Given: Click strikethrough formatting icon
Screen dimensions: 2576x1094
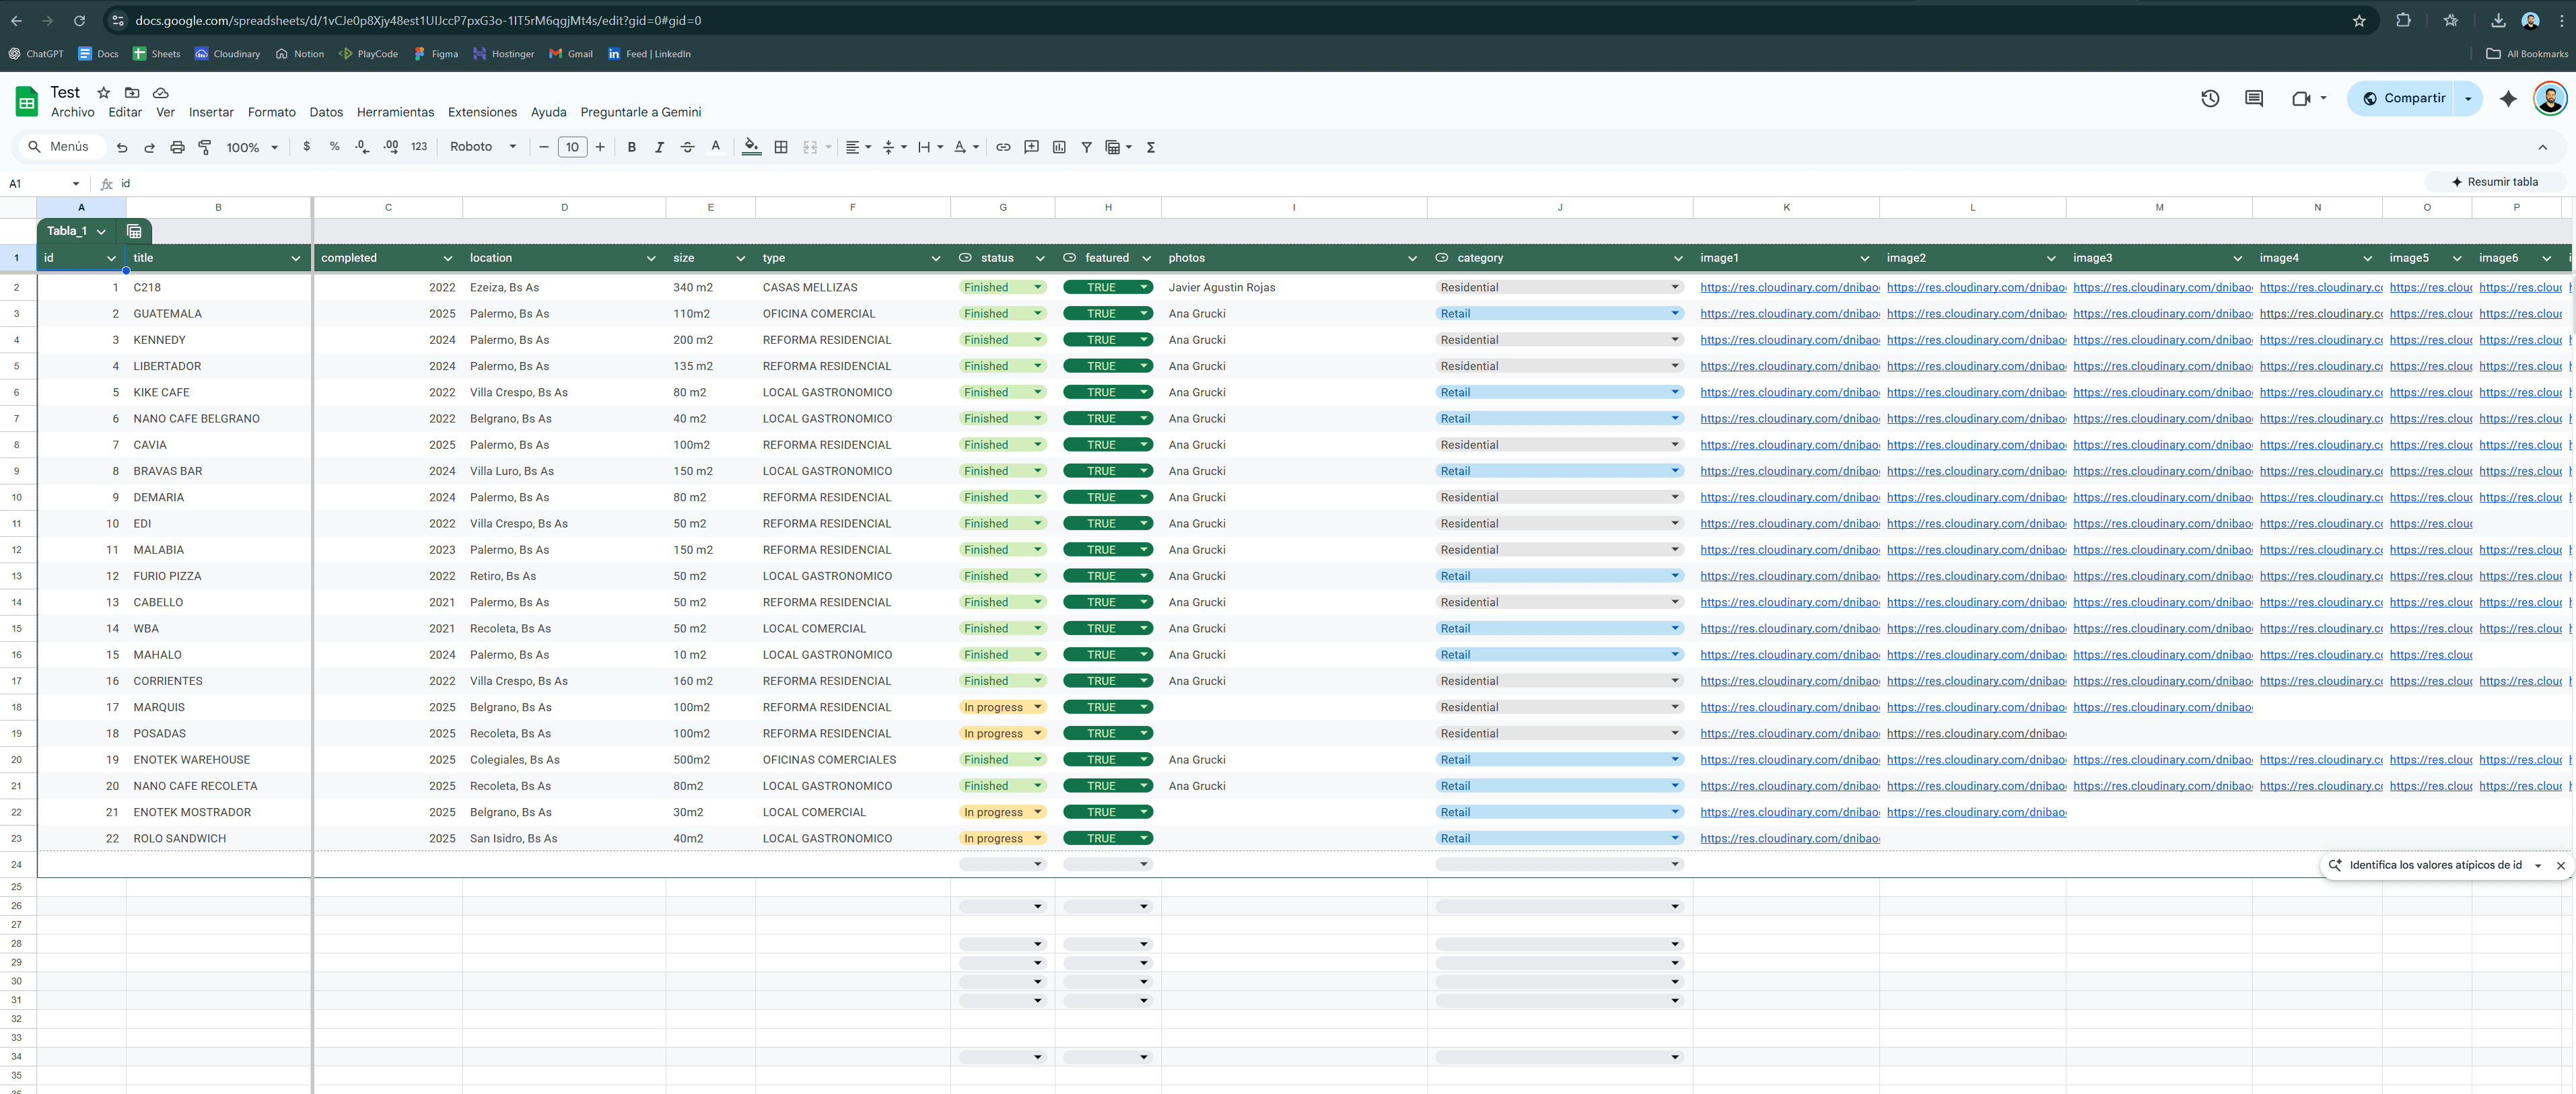Looking at the screenshot, I should 687,147.
